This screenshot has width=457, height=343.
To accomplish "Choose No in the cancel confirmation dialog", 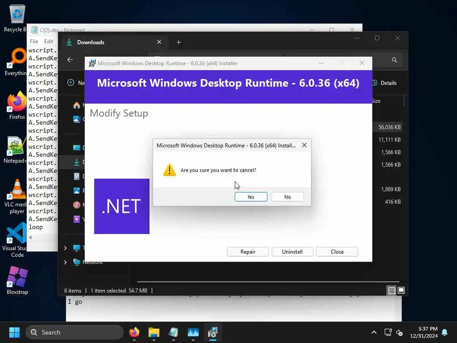I will [287, 197].
